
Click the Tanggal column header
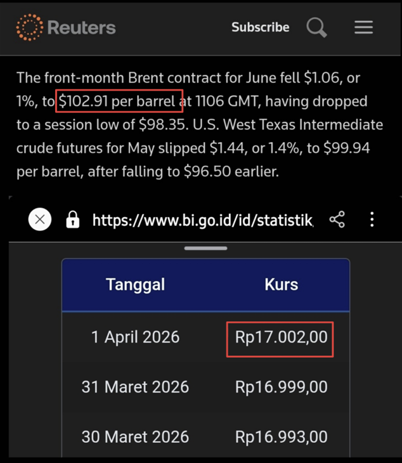point(135,284)
